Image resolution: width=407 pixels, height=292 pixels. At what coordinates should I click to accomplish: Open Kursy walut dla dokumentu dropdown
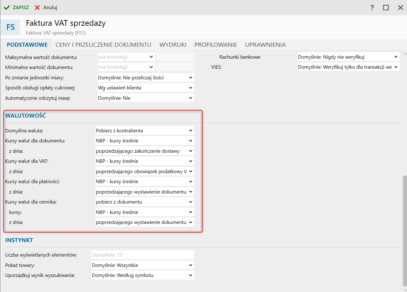point(144,141)
